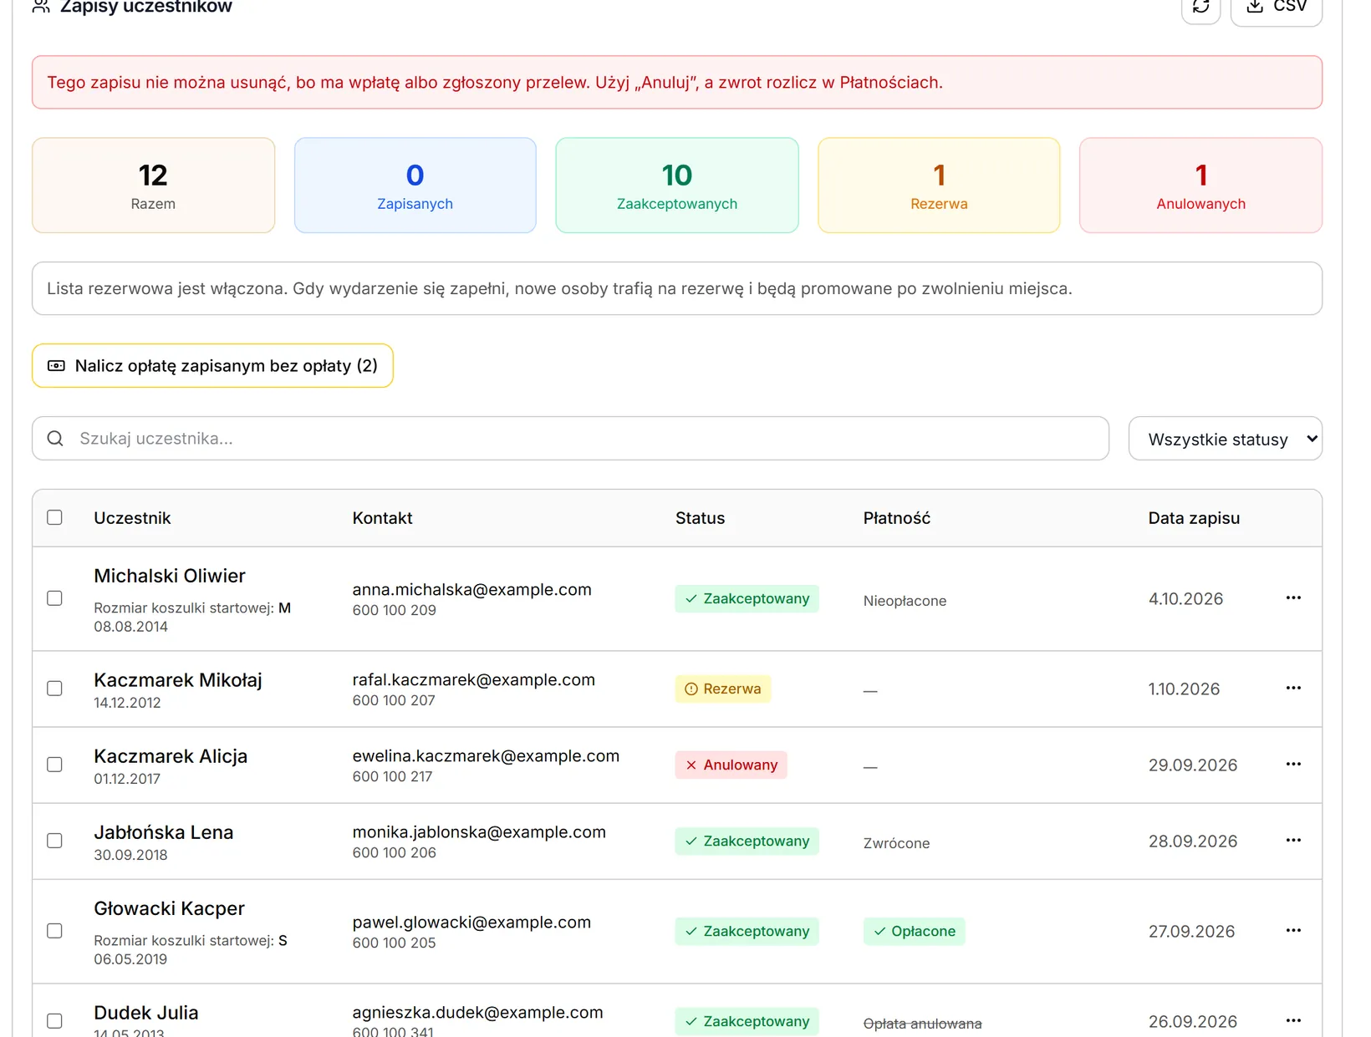Click the Data zapisu column header
This screenshot has width=1371, height=1037.
click(x=1194, y=518)
